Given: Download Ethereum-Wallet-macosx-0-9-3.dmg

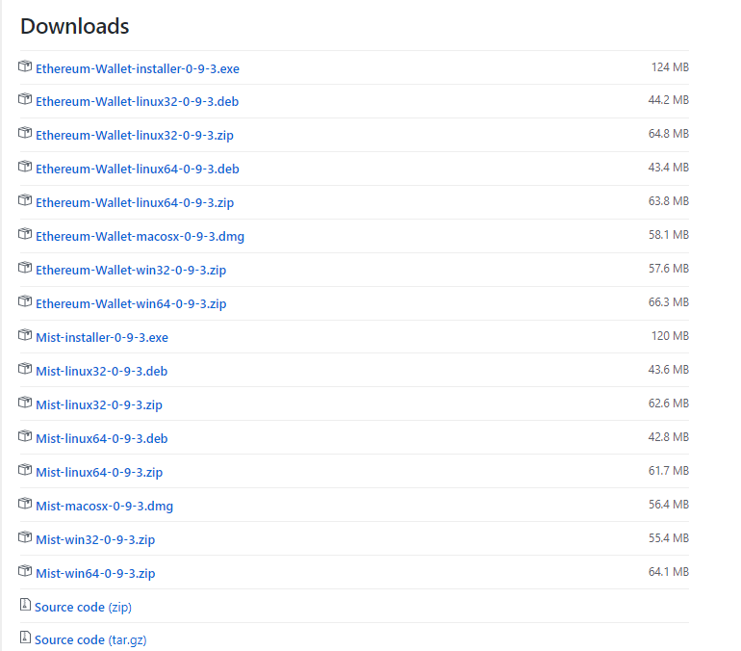Looking at the screenshot, I should click(140, 236).
